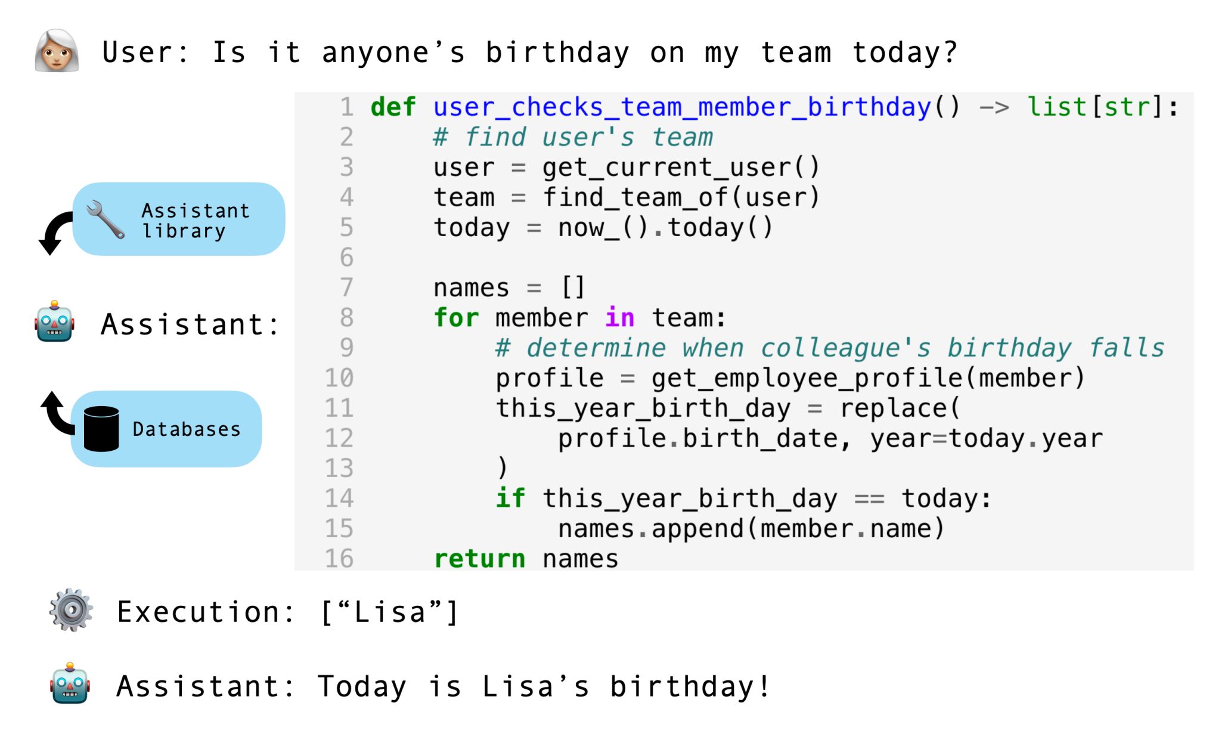Viewport: 1231px width, 743px height.
Task: Click the 'return' keyword on line 16
Action: click(479, 559)
